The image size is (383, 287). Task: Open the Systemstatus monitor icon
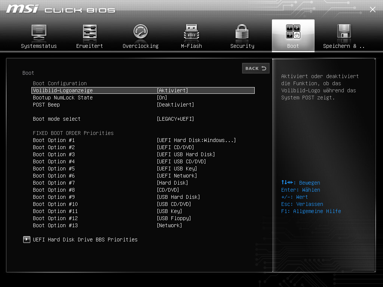click(39, 33)
